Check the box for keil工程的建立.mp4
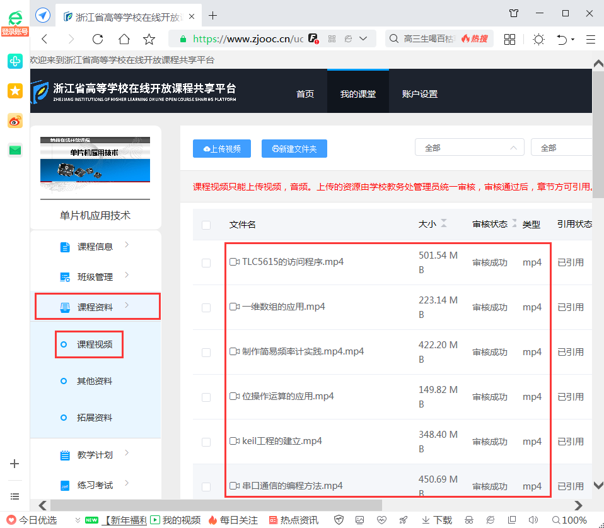This screenshot has width=604, height=528. (206, 442)
